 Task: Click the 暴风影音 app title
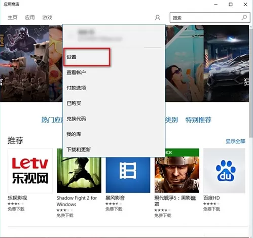point(115,197)
